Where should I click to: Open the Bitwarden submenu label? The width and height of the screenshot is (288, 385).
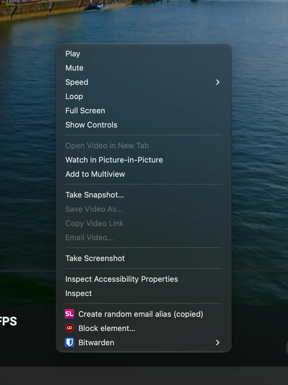96,343
